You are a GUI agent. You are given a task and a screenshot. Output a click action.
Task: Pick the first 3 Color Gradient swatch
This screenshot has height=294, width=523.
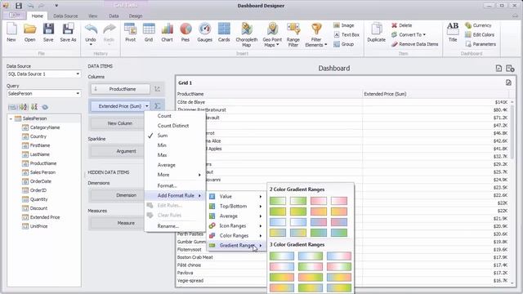282,256
